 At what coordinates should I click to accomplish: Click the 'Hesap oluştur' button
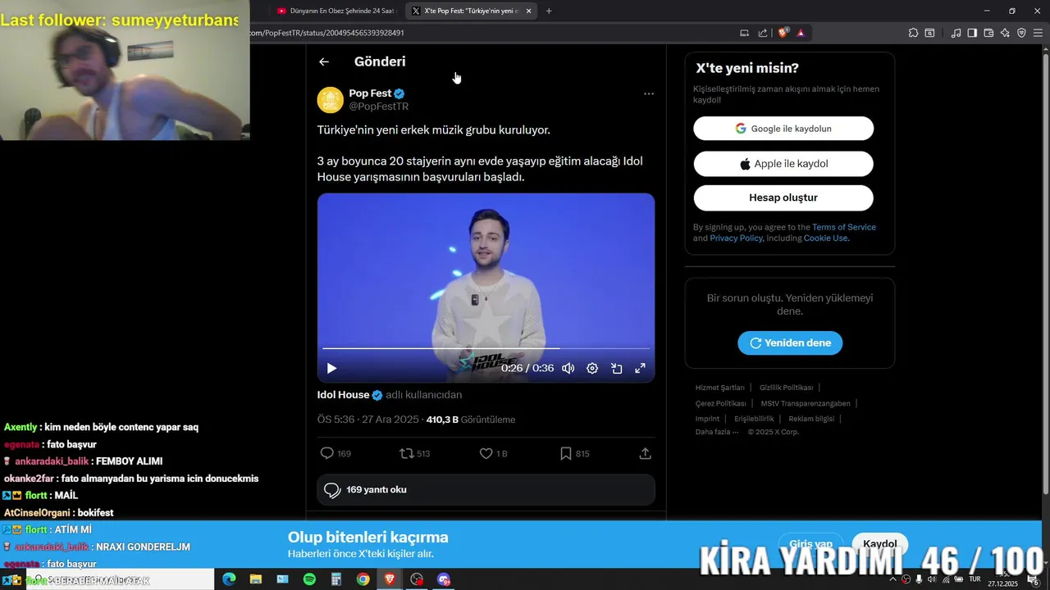(783, 197)
